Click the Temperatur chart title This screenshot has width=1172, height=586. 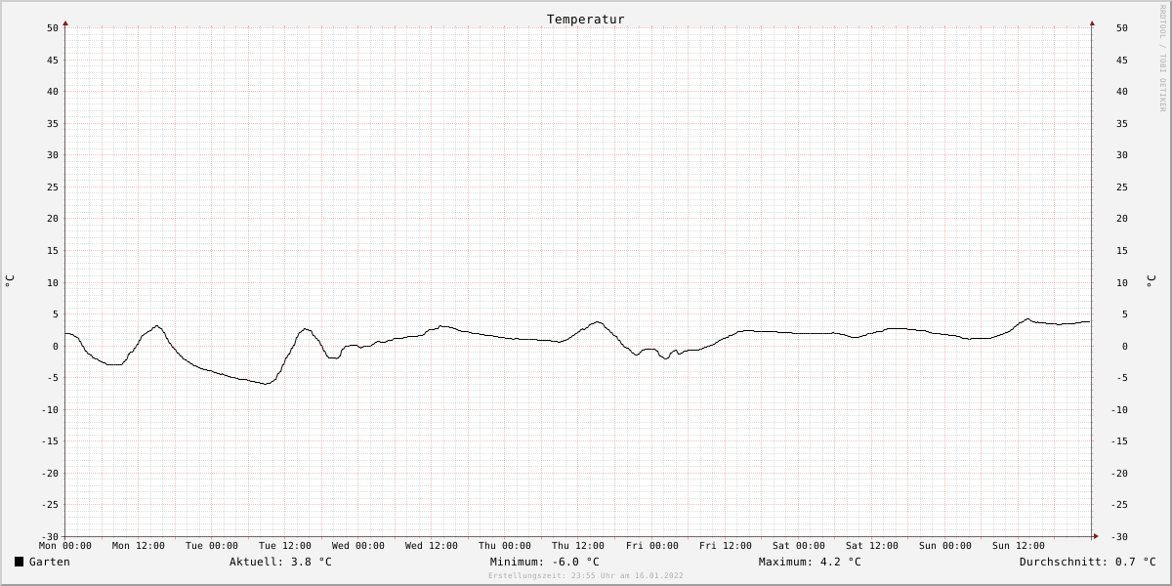coord(586,20)
